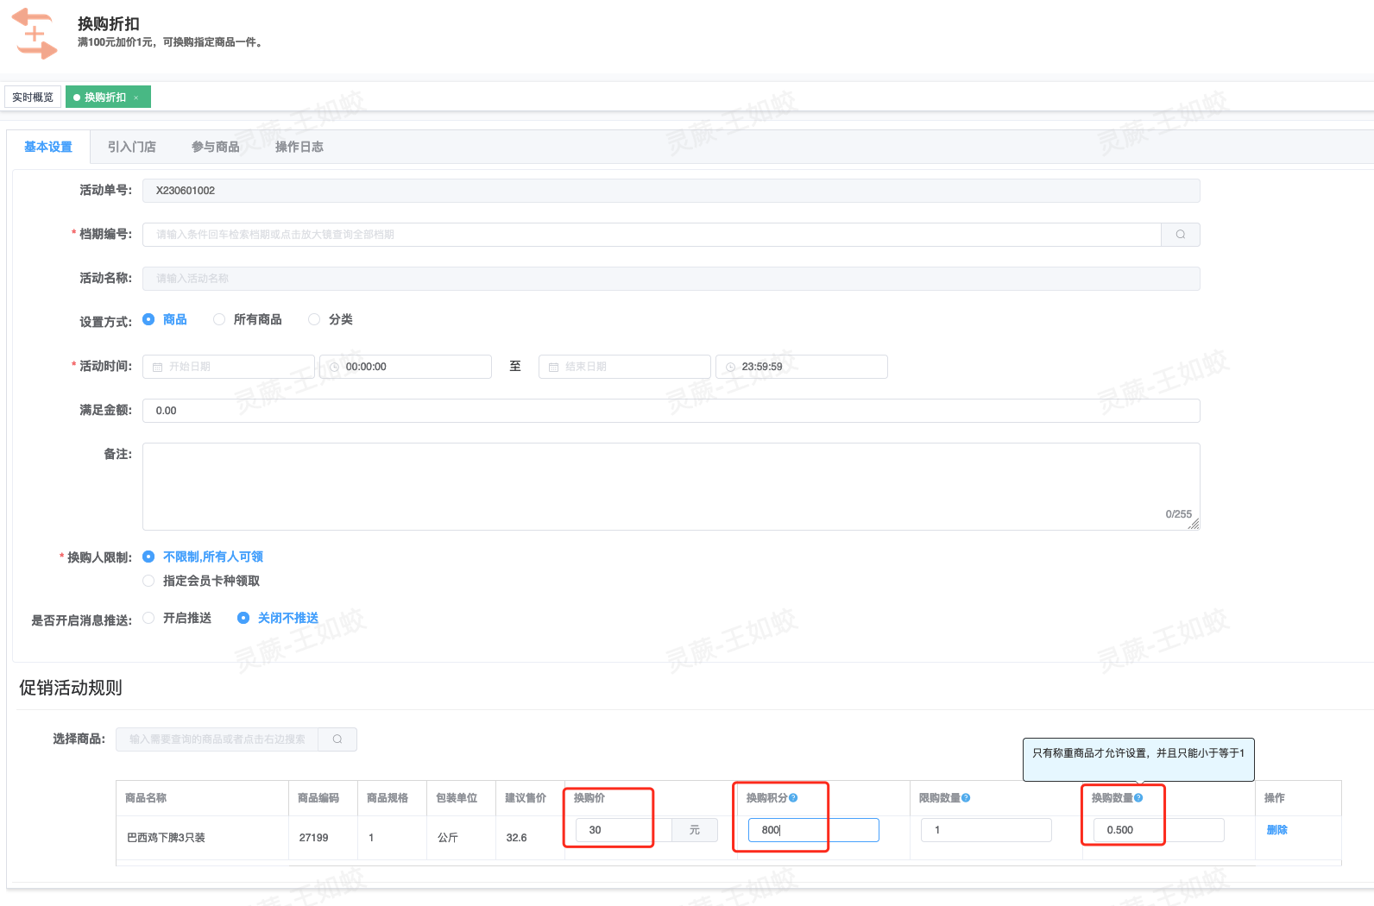Click the clock icon of the 00:00:00 field
Image resolution: width=1374 pixels, height=906 pixels.
point(334,368)
